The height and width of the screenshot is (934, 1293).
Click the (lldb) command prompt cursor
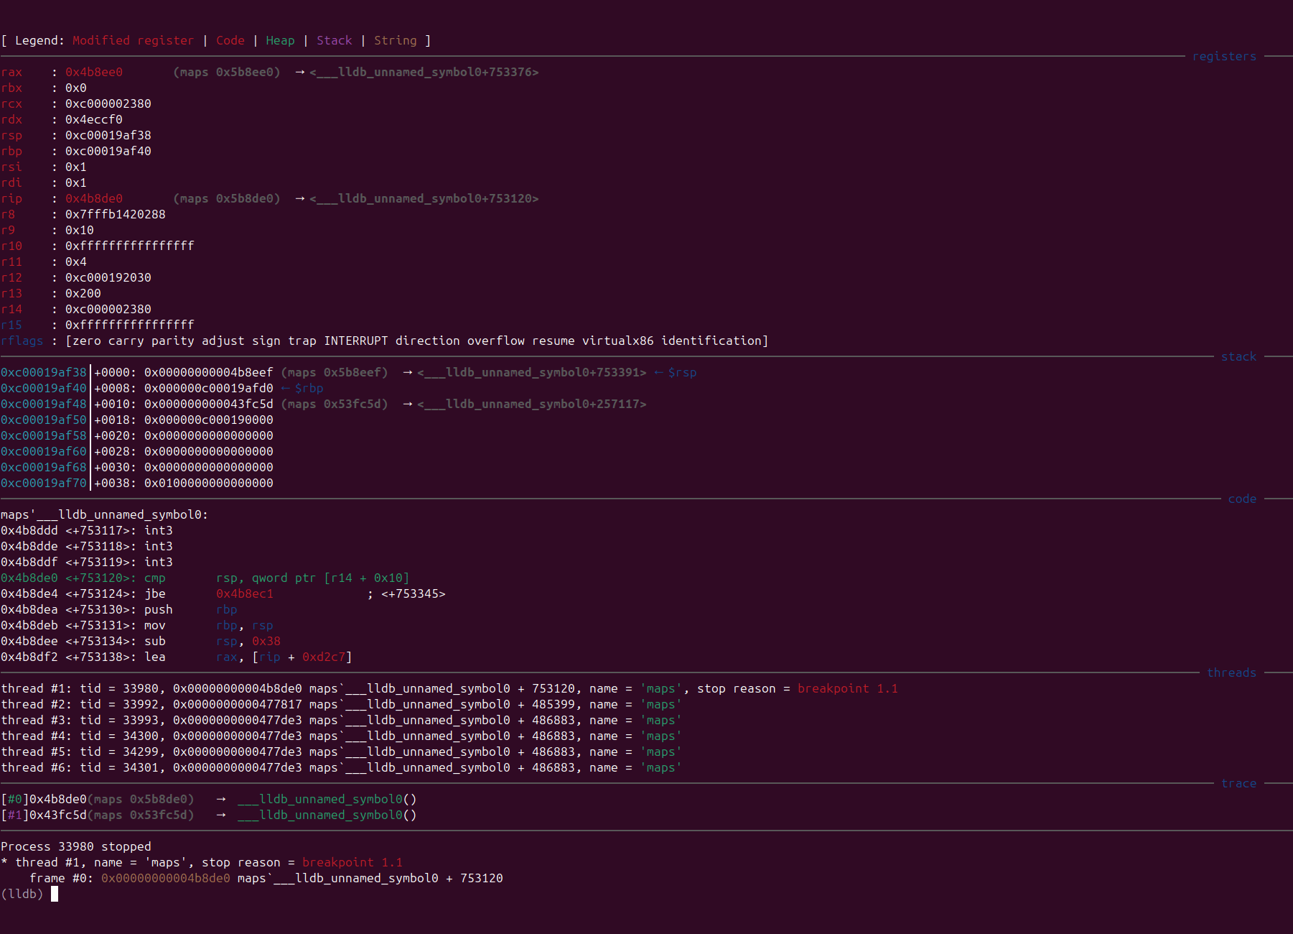pyautogui.click(x=55, y=894)
